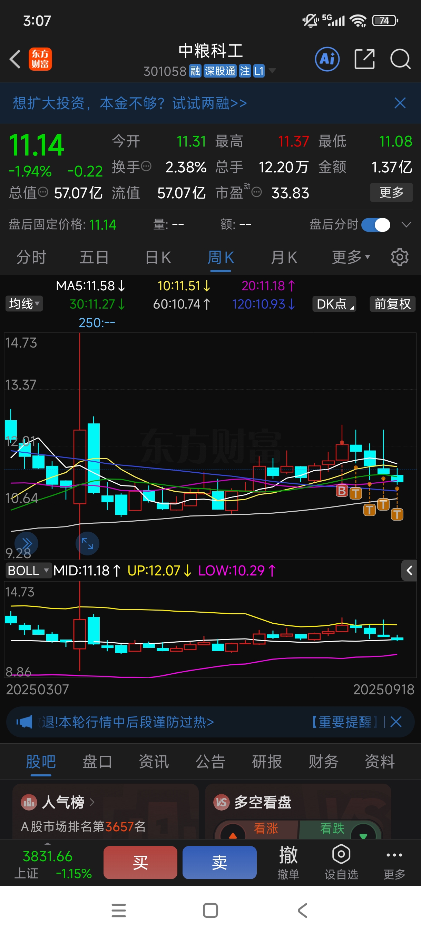This screenshot has height=935, width=421.
Task: Tap Android recent apps navigation icon
Action: pyautogui.click(x=119, y=910)
